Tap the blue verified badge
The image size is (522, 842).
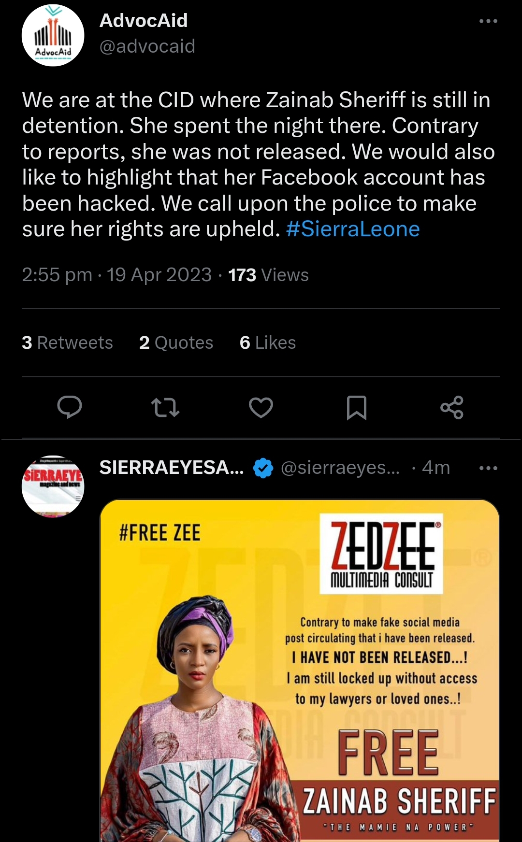tap(263, 468)
